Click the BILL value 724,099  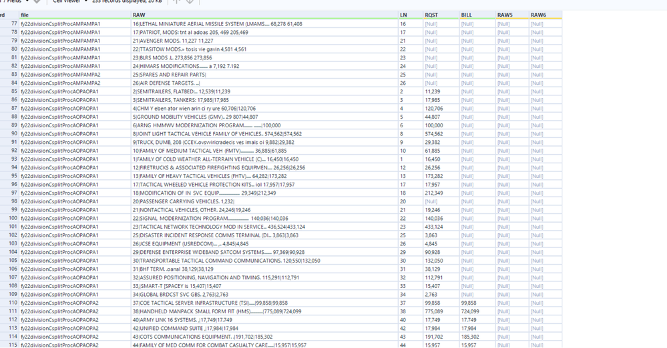pos(477,311)
